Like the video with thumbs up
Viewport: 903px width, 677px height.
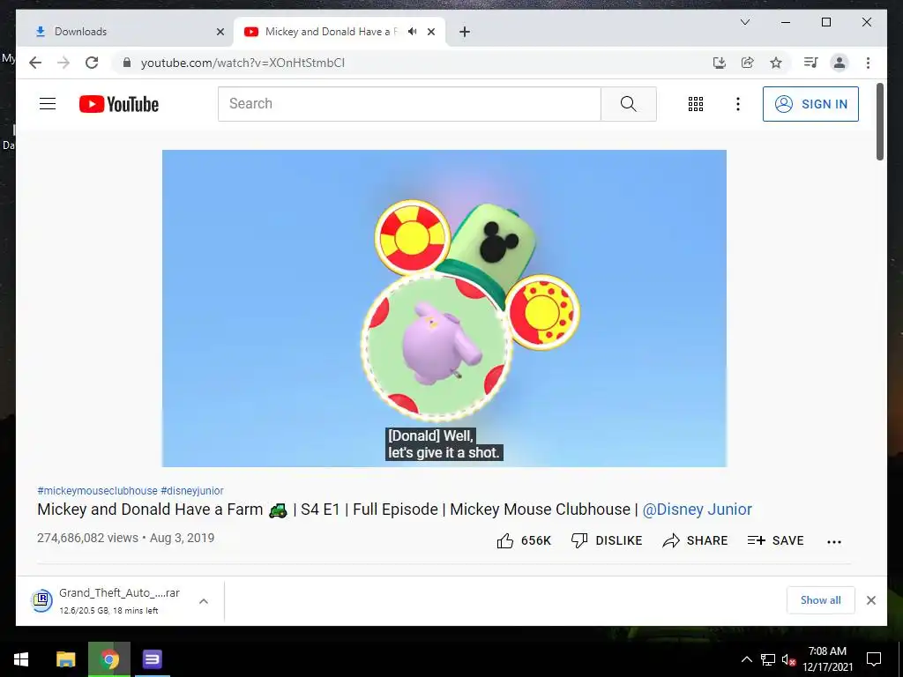pos(524,540)
